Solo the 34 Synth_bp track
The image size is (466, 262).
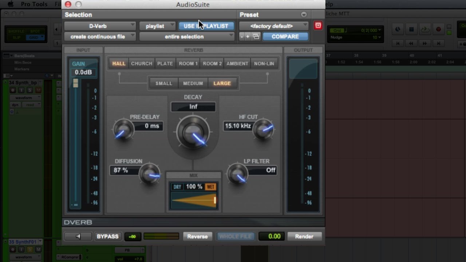click(30, 90)
